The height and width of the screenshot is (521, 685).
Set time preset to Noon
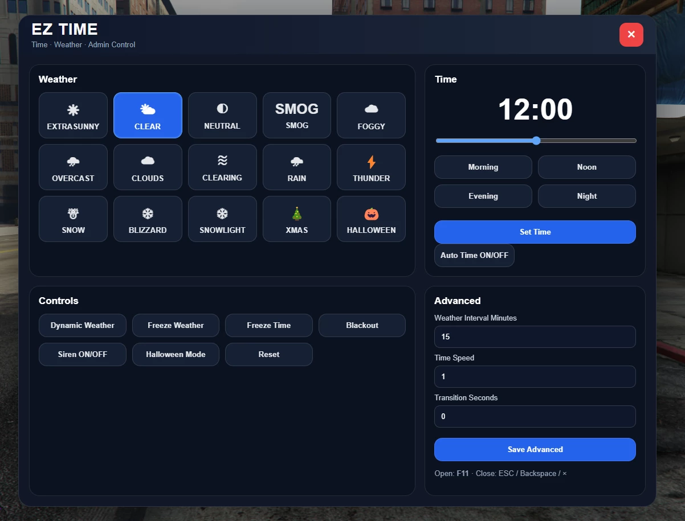click(x=587, y=167)
